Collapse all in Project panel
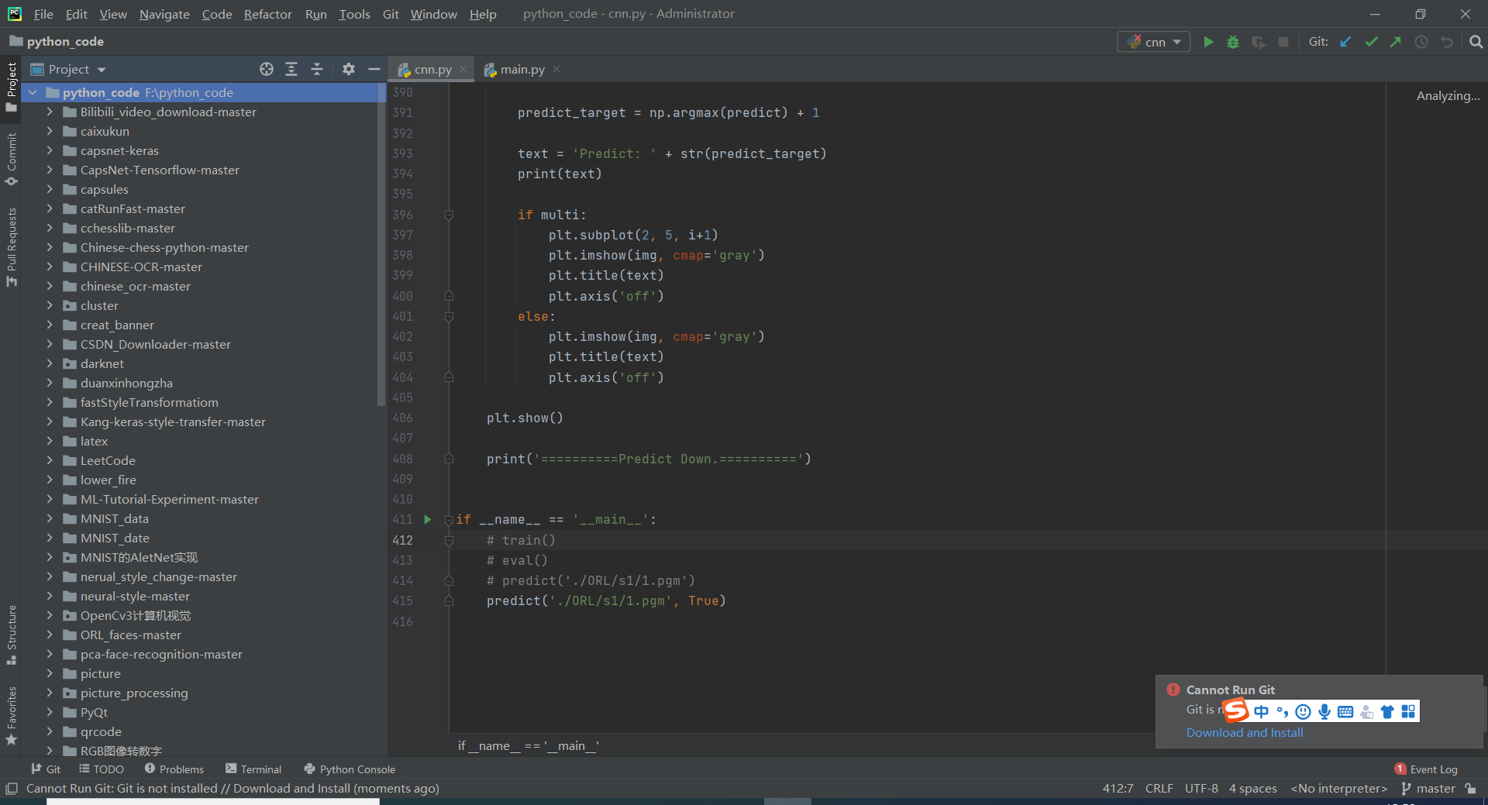1488x805 pixels. coord(317,69)
